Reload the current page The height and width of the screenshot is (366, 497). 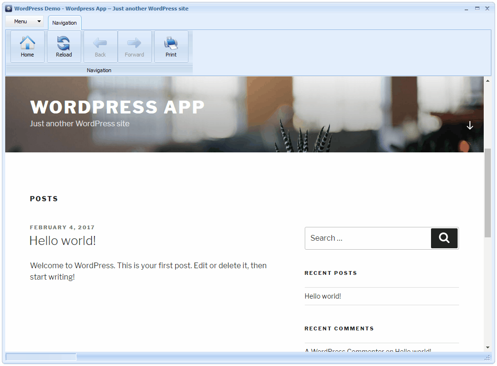tap(64, 47)
